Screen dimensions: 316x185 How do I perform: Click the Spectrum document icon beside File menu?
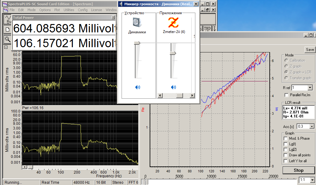[6, 10]
